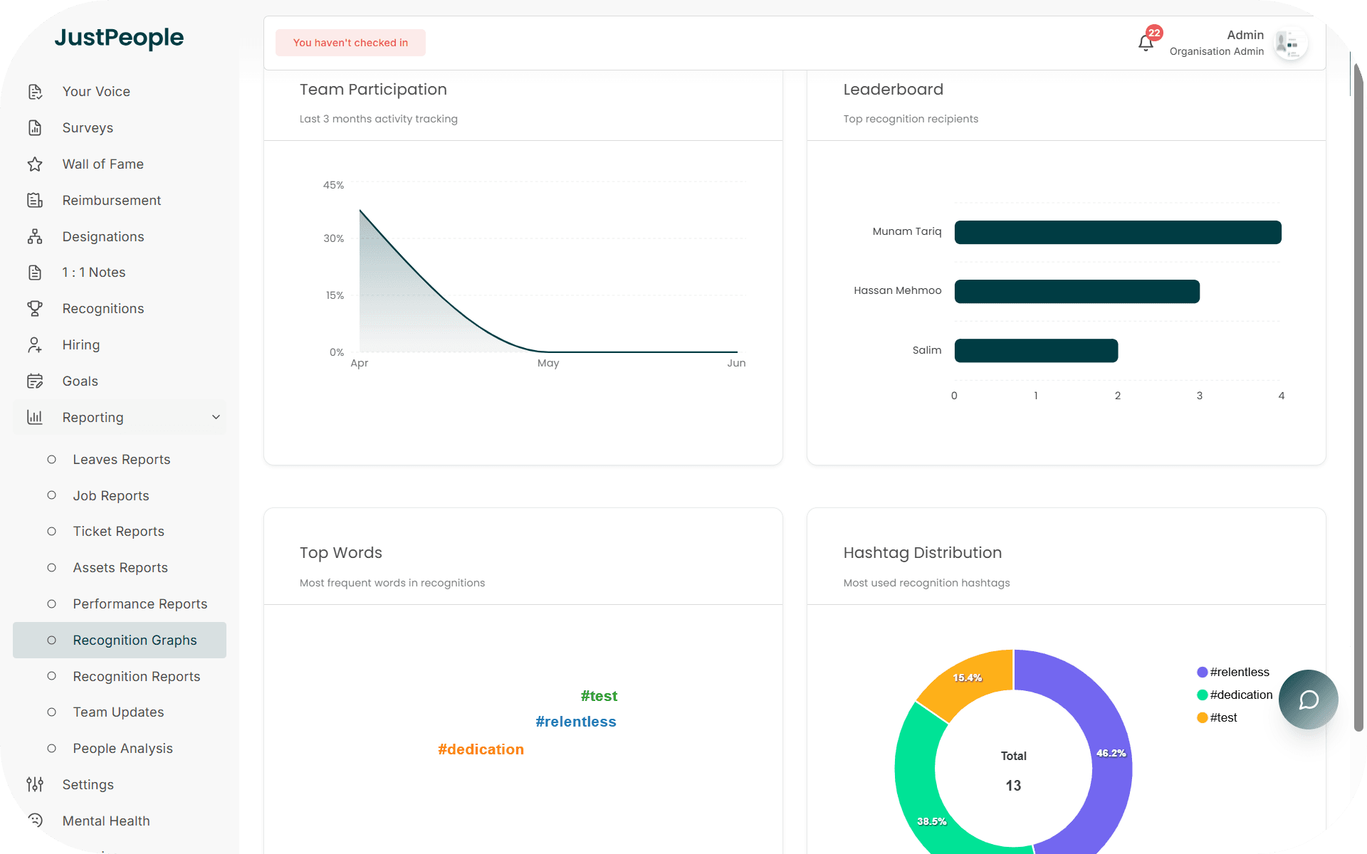Viewport: 1367px width, 854px height.
Task: Toggle #dedication legend entry
Action: pos(1235,695)
